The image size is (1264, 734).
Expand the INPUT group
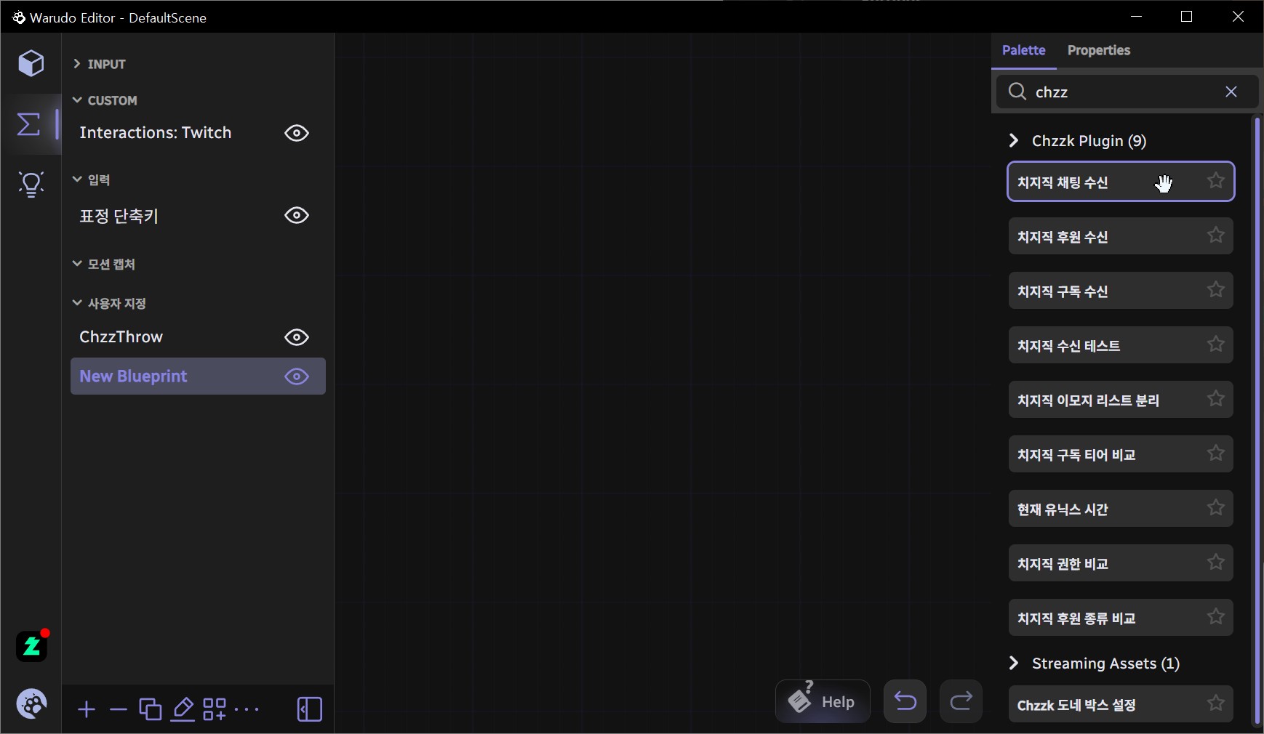point(99,64)
